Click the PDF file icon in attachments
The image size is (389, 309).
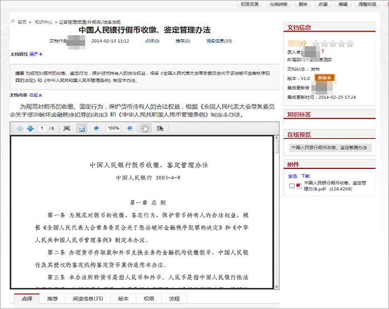pyautogui.click(x=299, y=186)
